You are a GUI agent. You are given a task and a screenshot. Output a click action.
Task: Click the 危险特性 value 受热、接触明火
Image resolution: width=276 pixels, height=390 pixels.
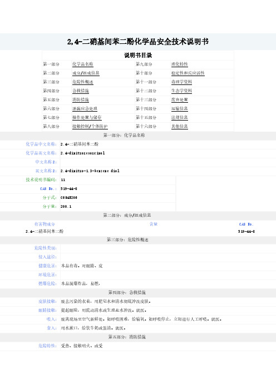(x=82, y=346)
